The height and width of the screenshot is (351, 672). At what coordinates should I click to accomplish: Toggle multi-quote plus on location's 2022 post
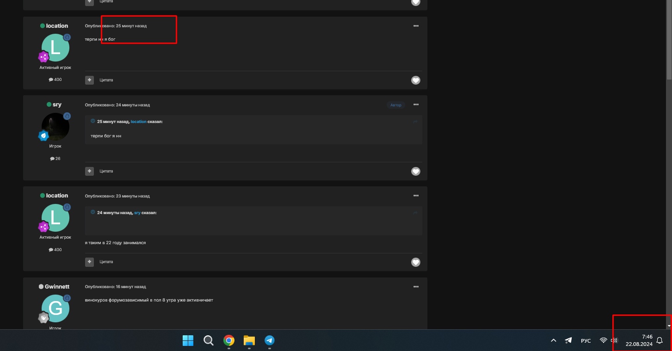[x=89, y=262]
